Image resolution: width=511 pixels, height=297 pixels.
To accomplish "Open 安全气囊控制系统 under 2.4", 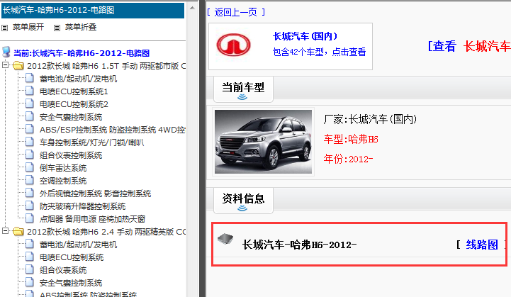I will (71, 283).
